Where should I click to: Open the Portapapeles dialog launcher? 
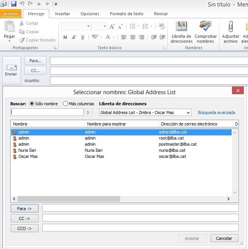pos(55,48)
